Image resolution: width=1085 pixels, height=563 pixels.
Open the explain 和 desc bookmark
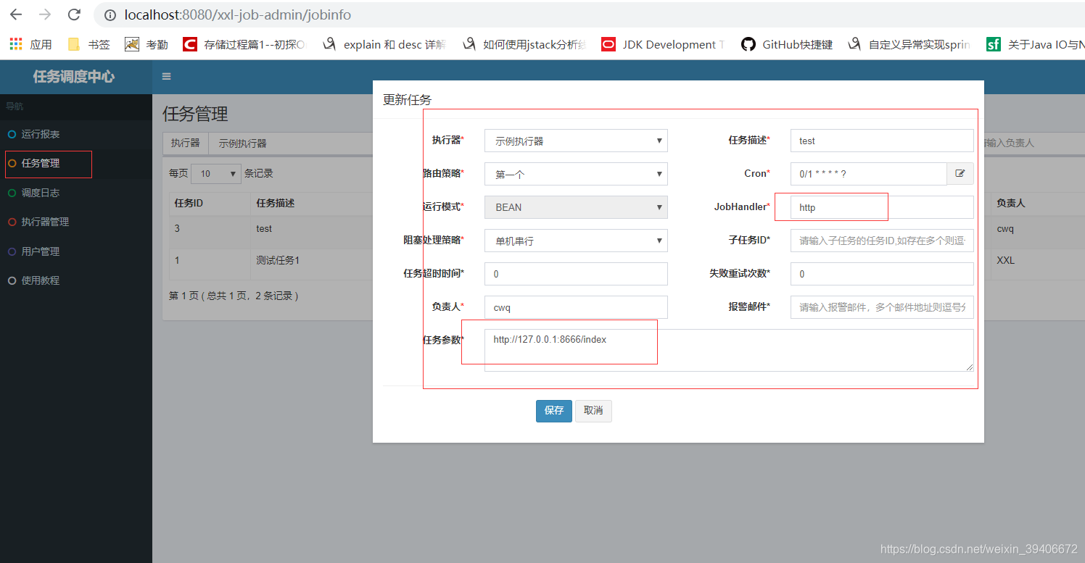click(384, 45)
